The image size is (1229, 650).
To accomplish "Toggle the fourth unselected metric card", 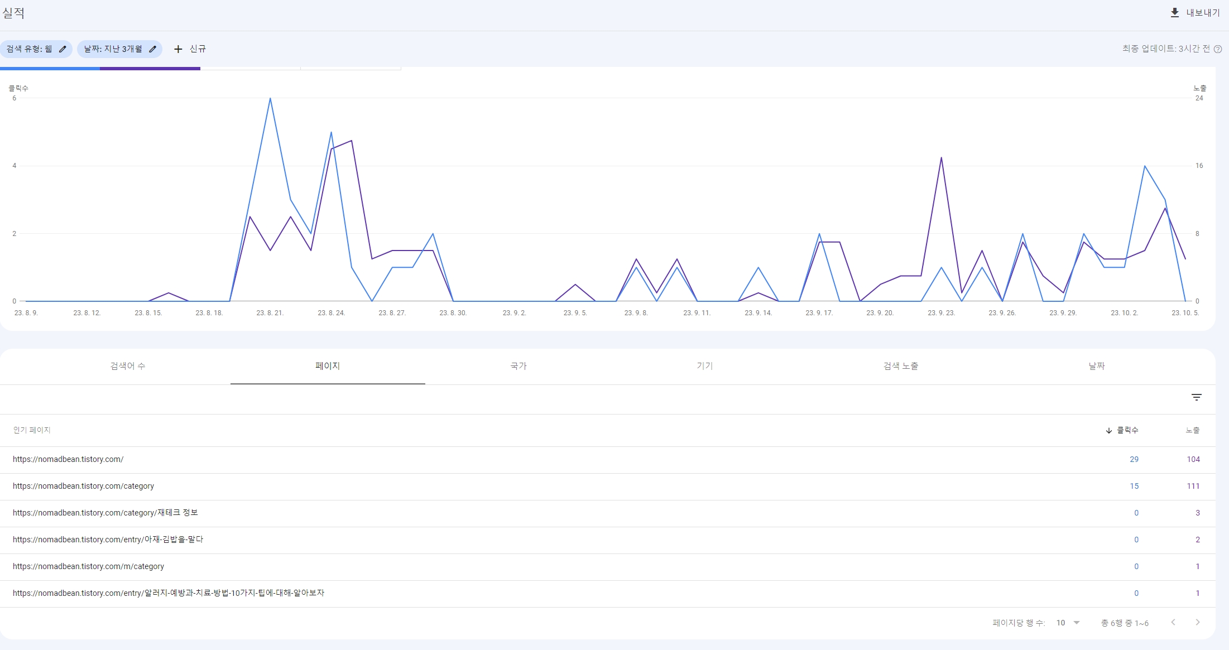I will tap(351, 68).
